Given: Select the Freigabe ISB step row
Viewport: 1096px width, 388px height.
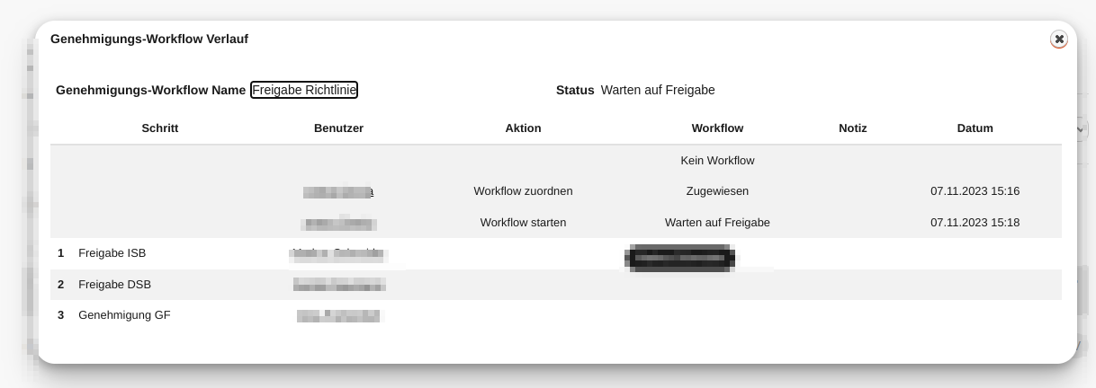Looking at the screenshot, I should [x=112, y=253].
